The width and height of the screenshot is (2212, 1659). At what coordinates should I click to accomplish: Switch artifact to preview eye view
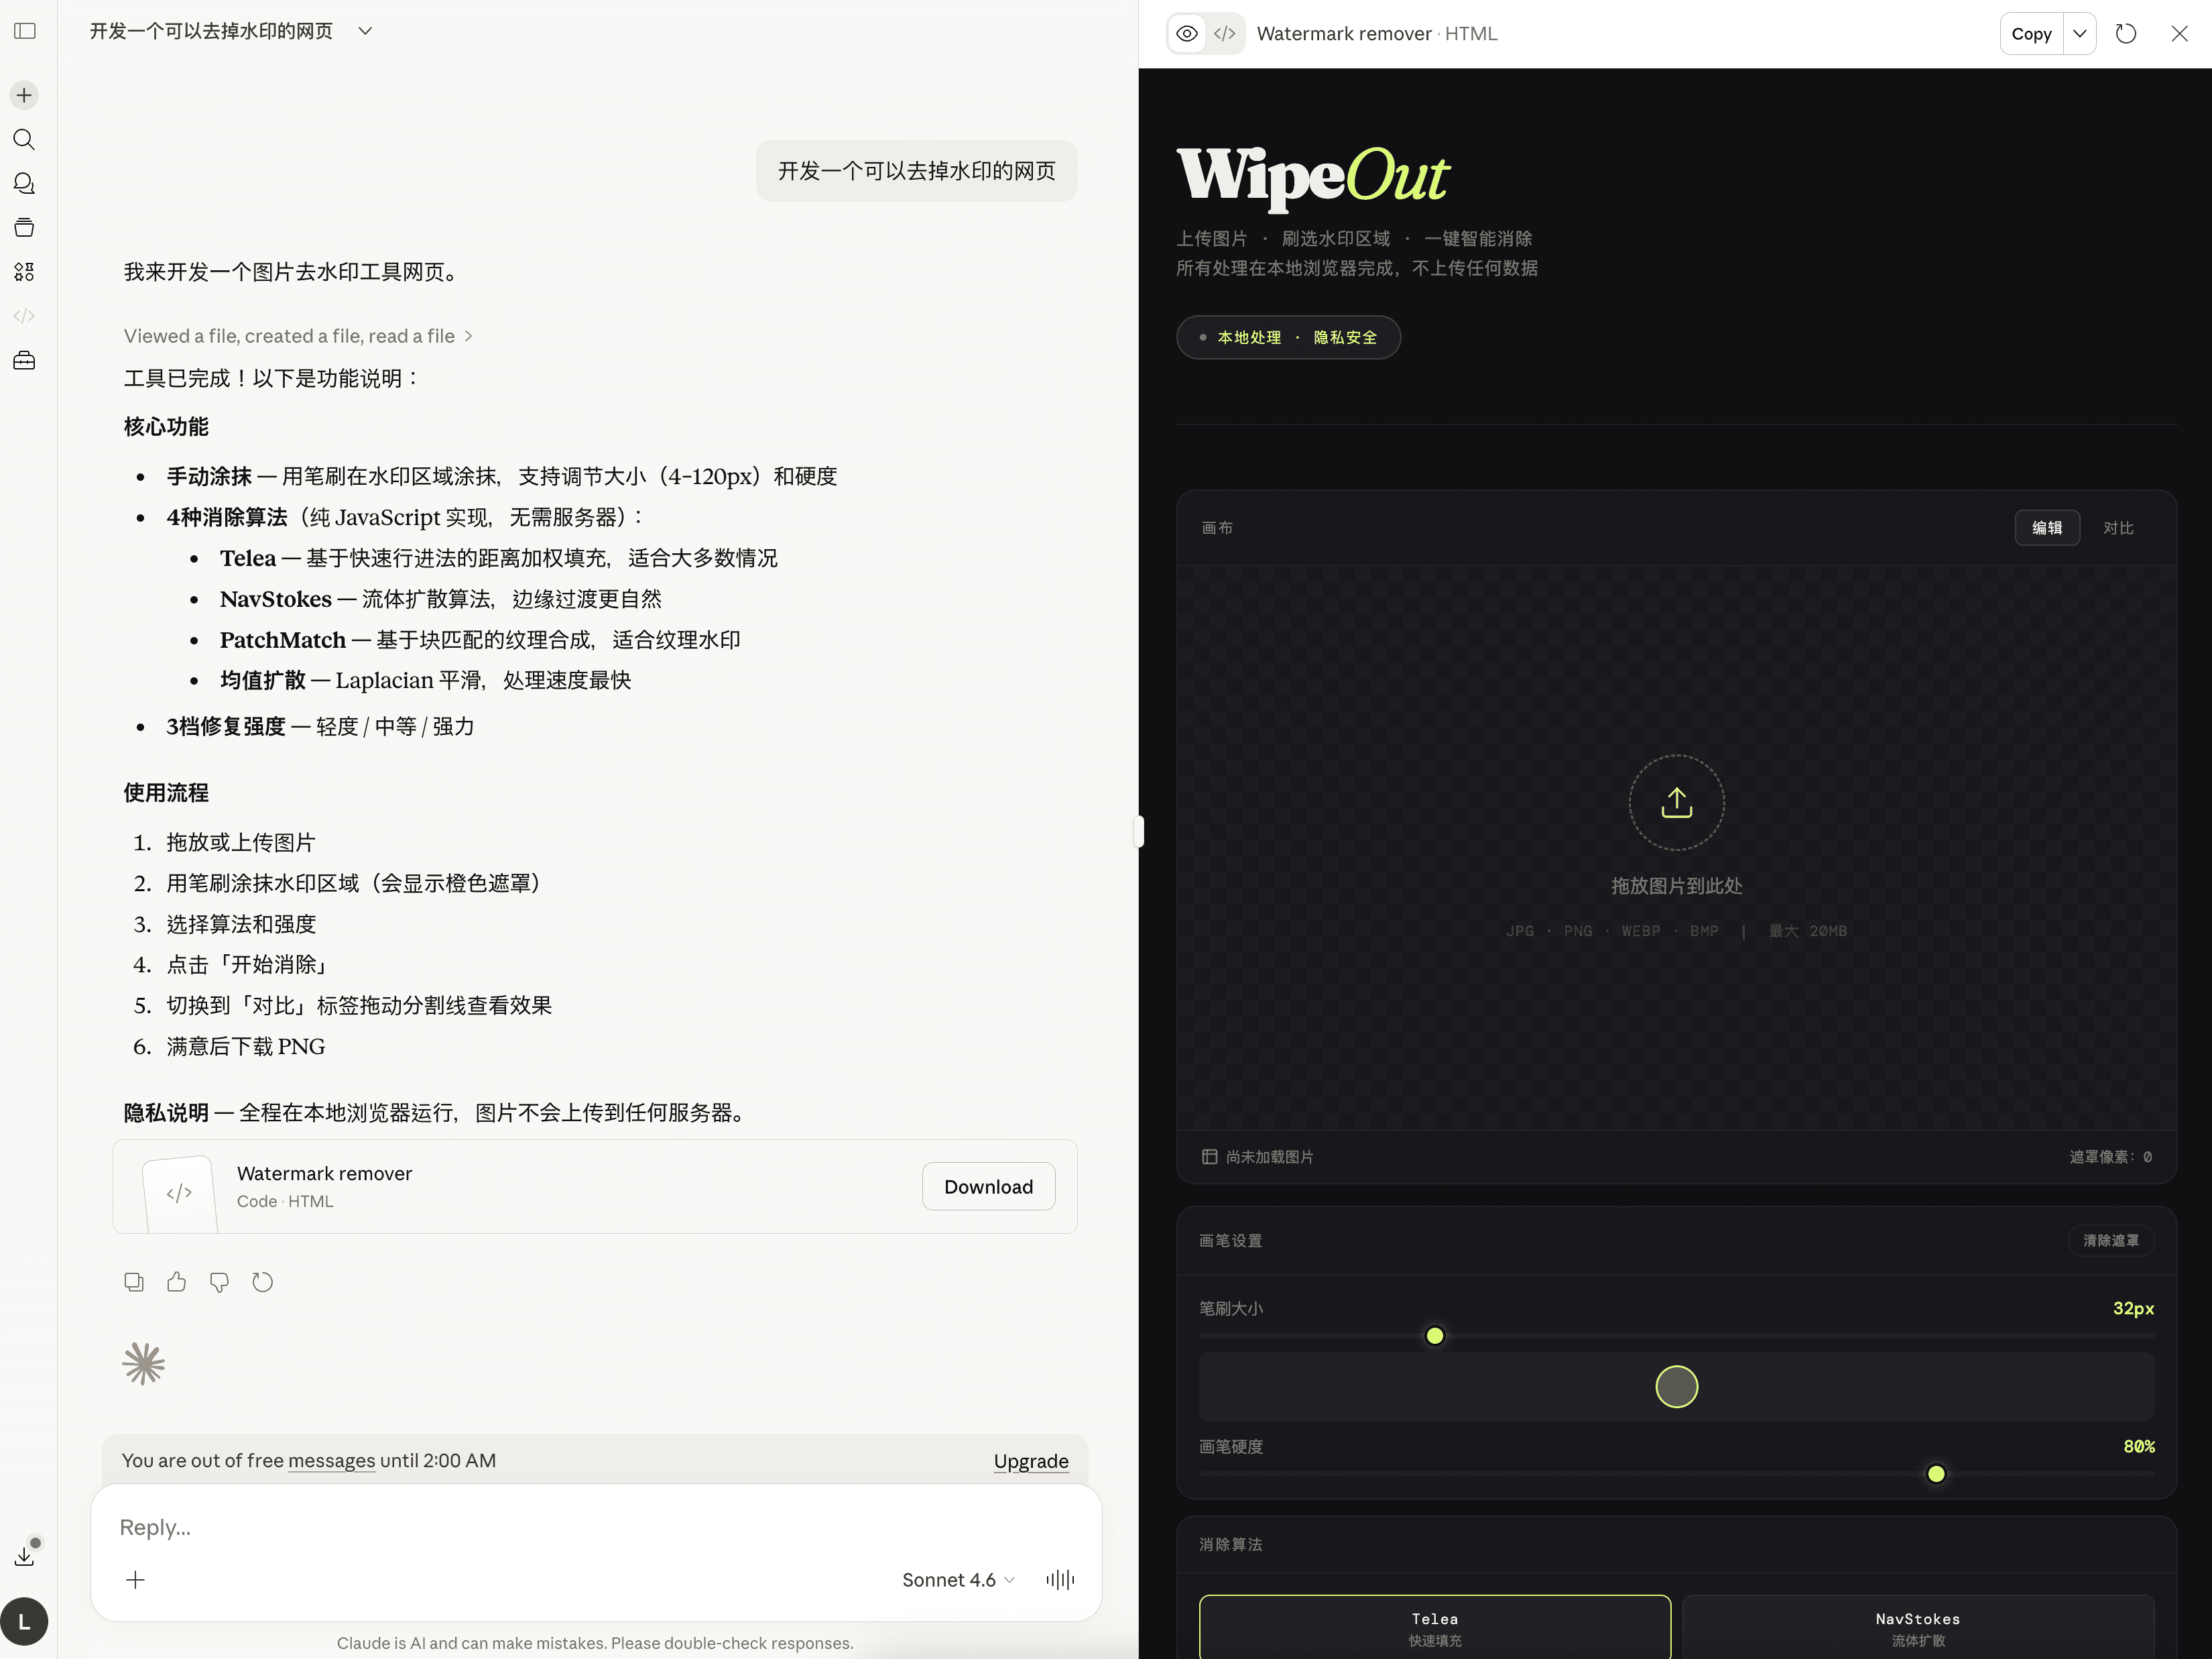tap(1186, 33)
